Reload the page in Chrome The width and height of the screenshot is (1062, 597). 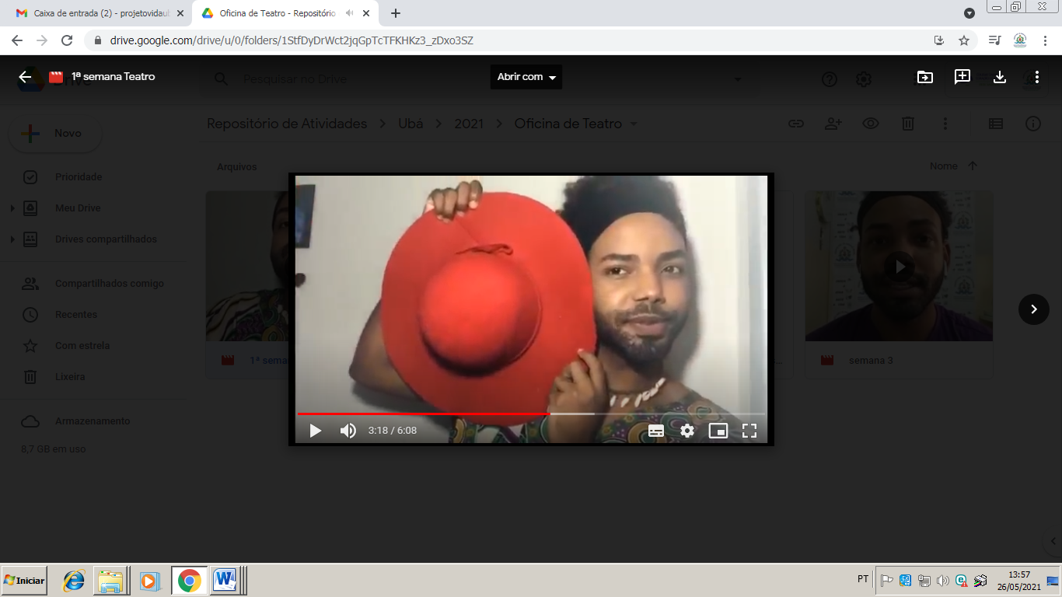pos(67,40)
